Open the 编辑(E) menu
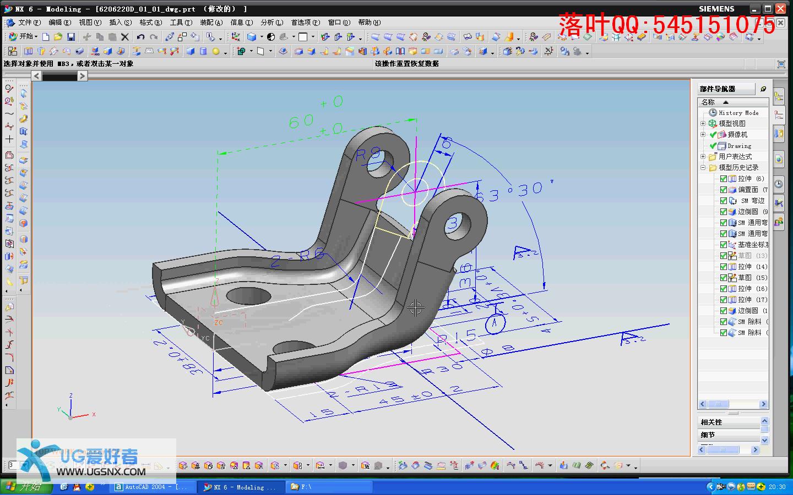 click(x=60, y=23)
